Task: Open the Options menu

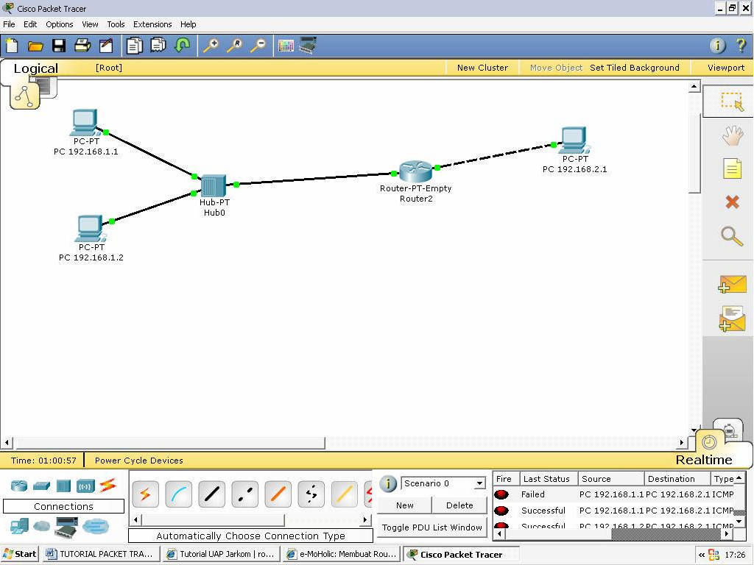Action: [60, 24]
